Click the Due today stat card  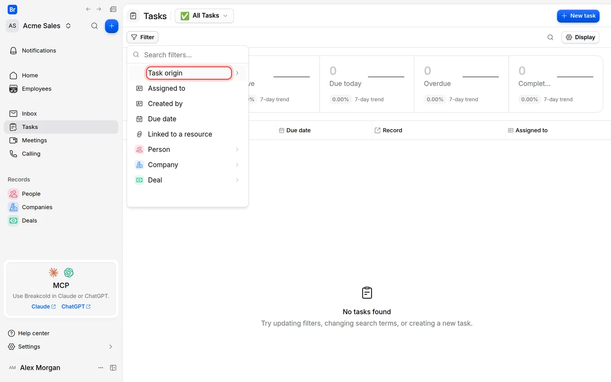(x=367, y=84)
